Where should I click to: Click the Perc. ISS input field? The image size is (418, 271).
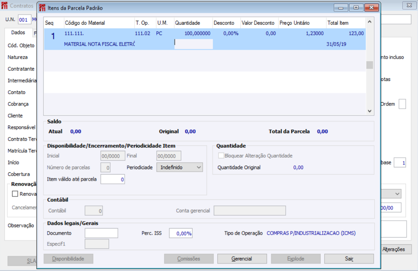click(181, 233)
